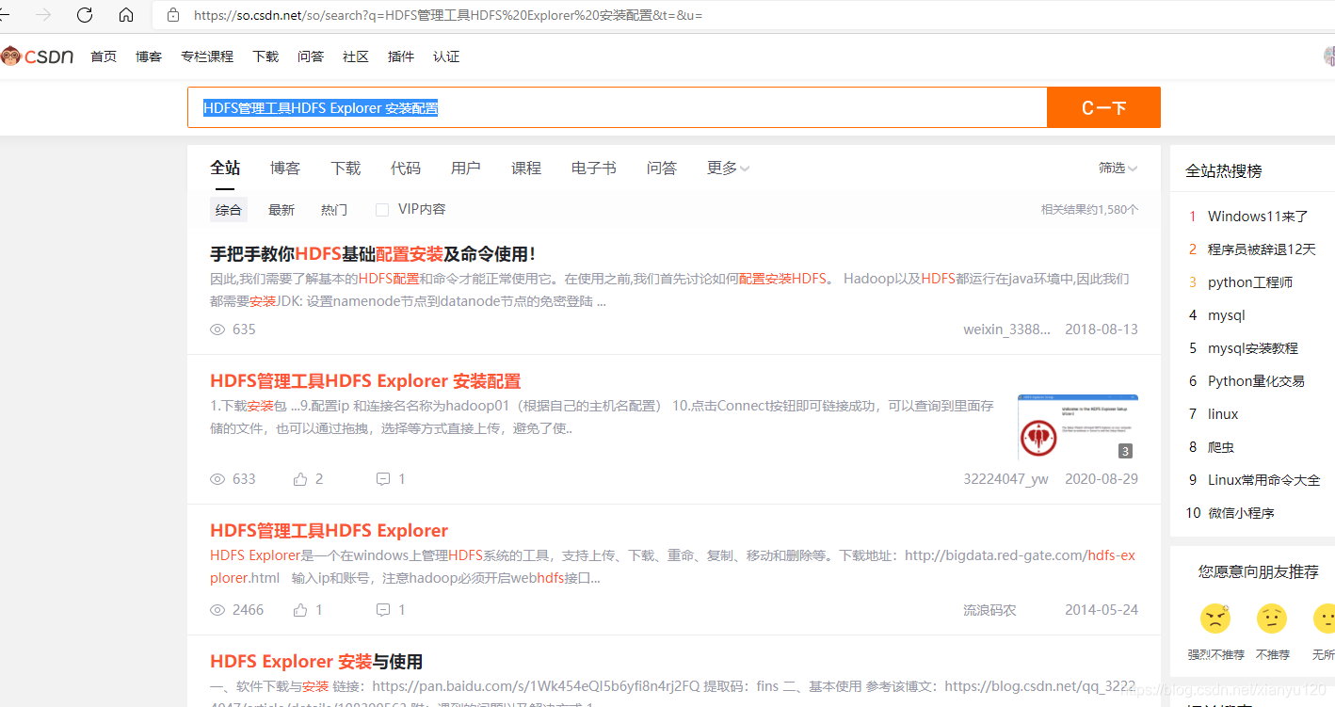Screen dimensions: 1335x707
Task: Click eye views icon showing 635
Action: coord(217,329)
